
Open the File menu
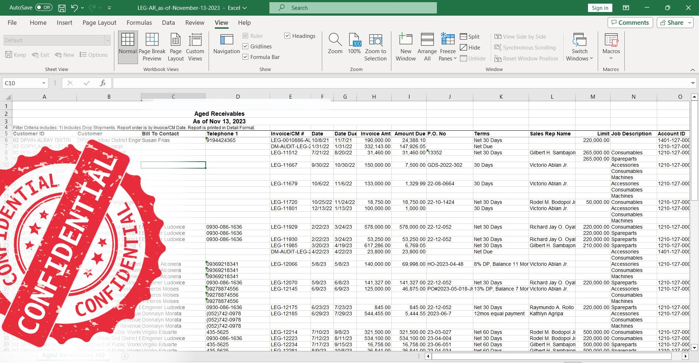[x=12, y=23]
